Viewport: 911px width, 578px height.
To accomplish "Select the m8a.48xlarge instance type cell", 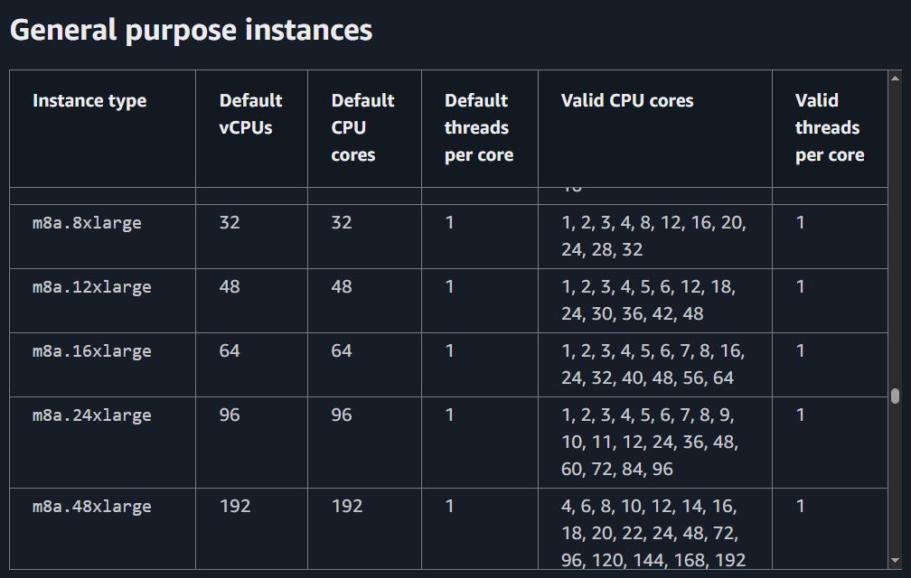I will click(x=91, y=507).
